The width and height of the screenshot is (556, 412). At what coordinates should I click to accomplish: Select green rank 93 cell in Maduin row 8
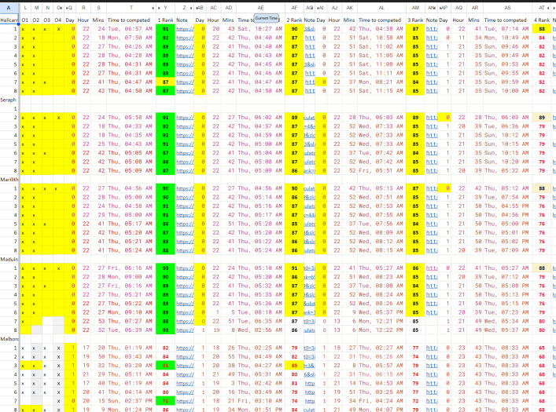[165, 330]
